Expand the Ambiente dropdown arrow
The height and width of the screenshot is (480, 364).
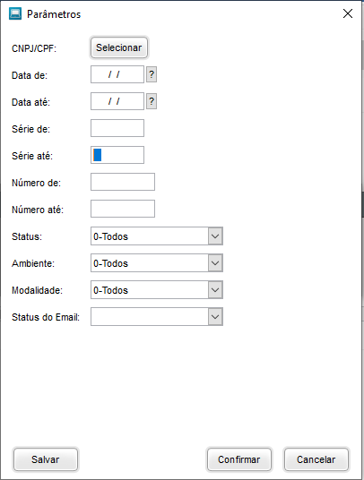pos(215,263)
